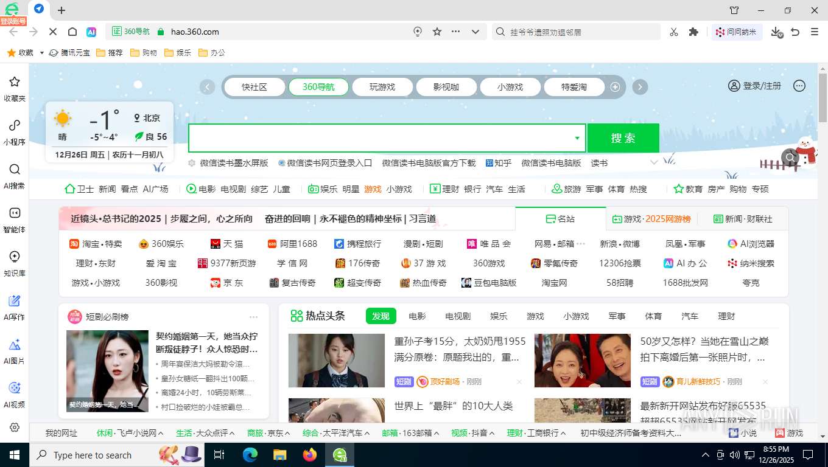
Task: Open the three-dot address bar menu
Action: (456, 32)
